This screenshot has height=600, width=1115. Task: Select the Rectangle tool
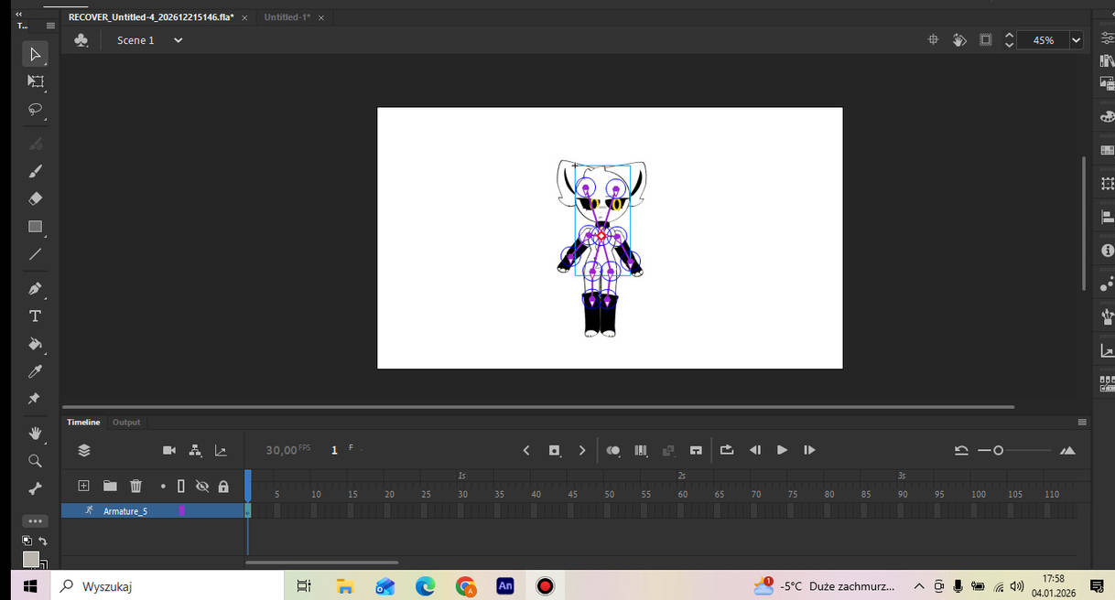pyautogui.click(x=35, y=226)
